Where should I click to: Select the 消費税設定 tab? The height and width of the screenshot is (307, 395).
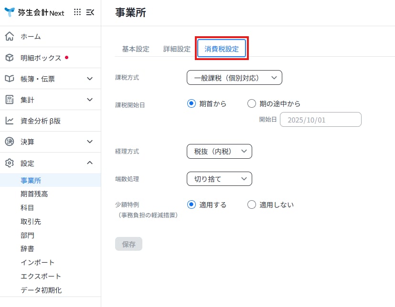[222, 49]
